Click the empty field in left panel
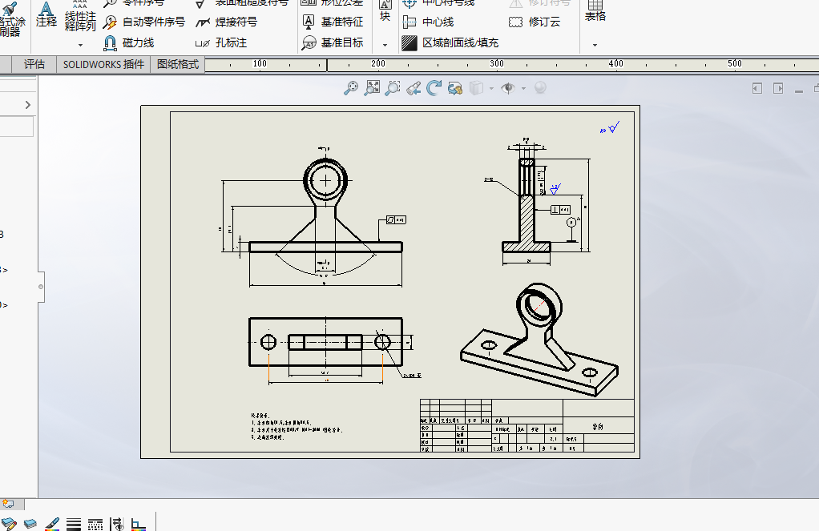 [x=17, y=127]
